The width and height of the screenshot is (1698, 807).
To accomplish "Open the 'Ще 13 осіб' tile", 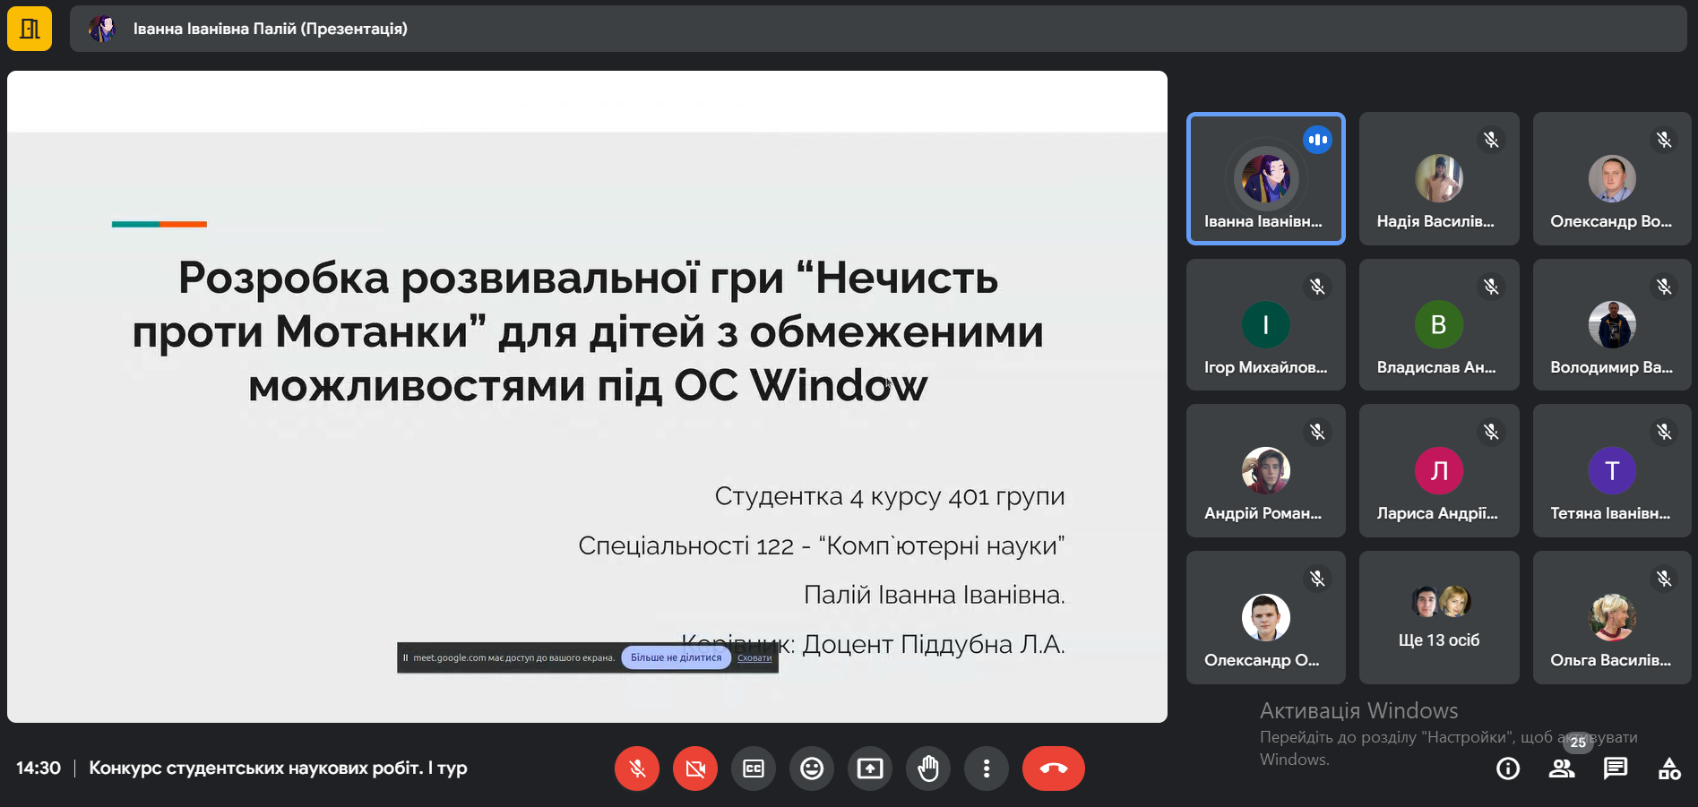I will pyautogui.click(x=1439, y=617).
